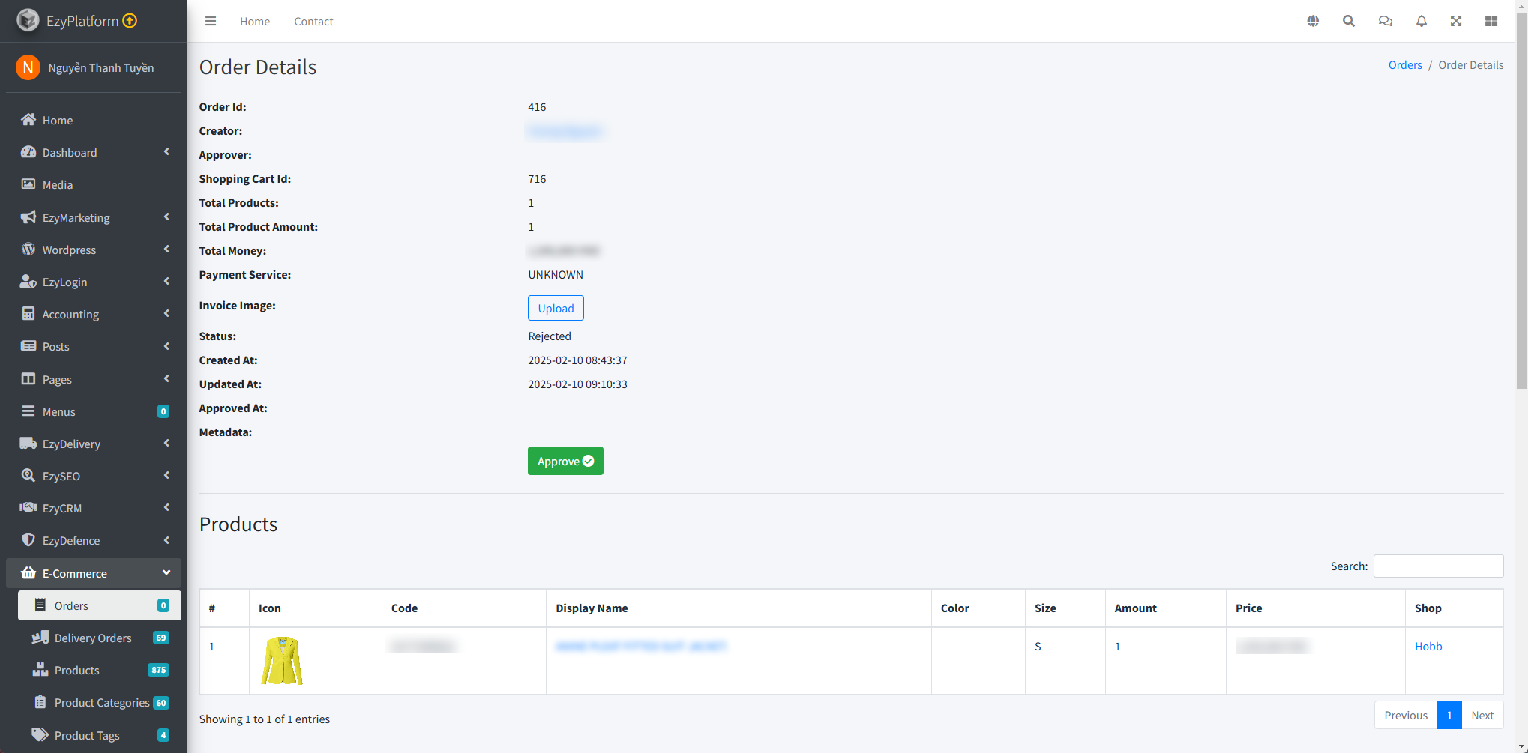Image resolution: width=1528 pixels, height=753 pixels.
Task: Sort products table by Price column
Action: [x=1315, y=608]
